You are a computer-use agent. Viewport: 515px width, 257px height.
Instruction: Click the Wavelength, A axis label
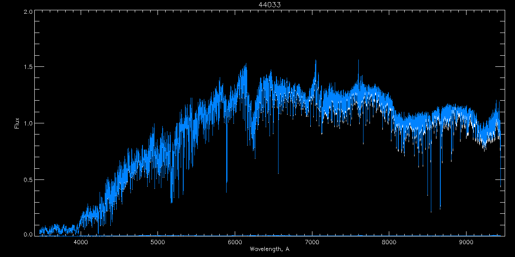point(269,249)
